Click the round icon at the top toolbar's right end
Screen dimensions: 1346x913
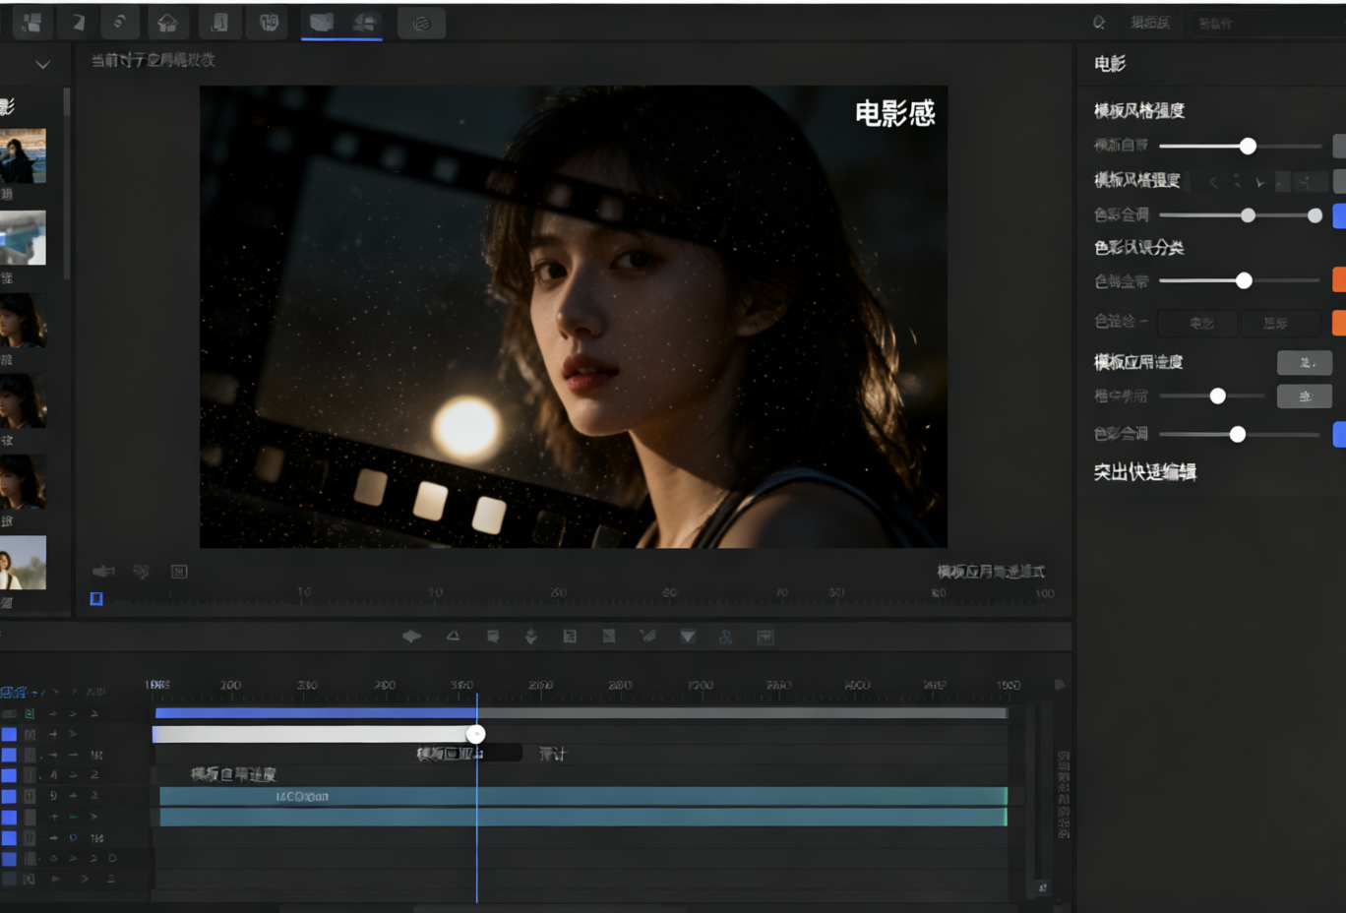pyautogui.click(x=421, y=23)
